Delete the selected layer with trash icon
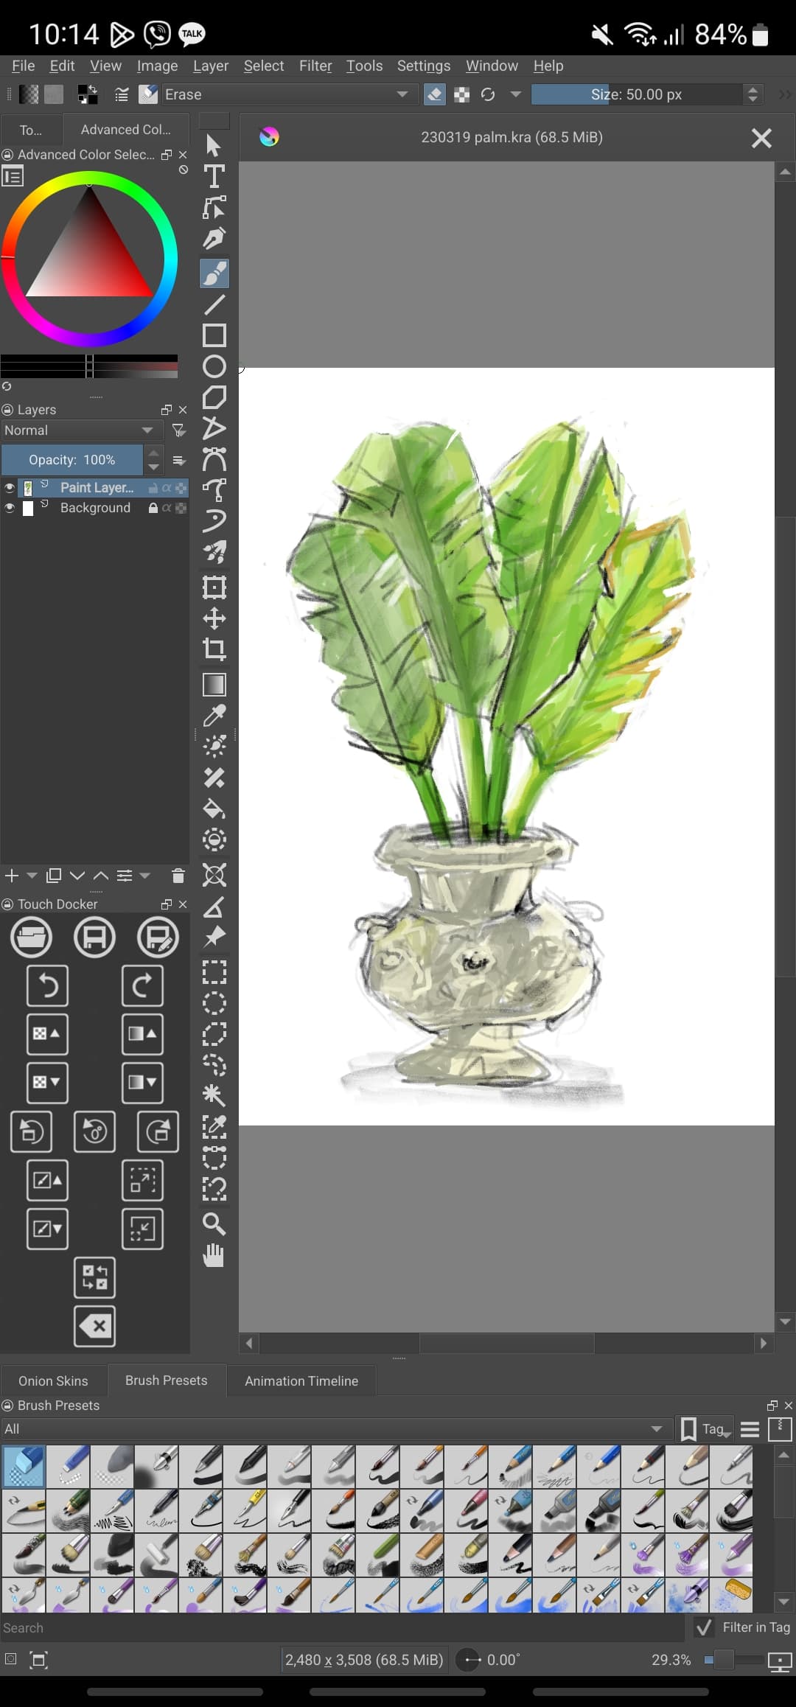Image resolution: width=796 pixels, height=1707 pixels. coord(178,876)
